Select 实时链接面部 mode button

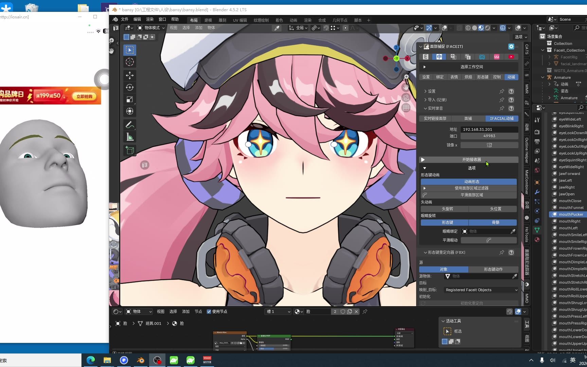pyautogui.click(x=435, y=119)
